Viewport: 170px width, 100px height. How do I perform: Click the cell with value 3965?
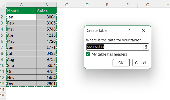47,23
